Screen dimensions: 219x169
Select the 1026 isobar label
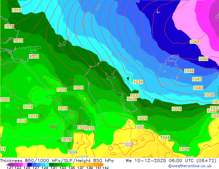point(142,118)
